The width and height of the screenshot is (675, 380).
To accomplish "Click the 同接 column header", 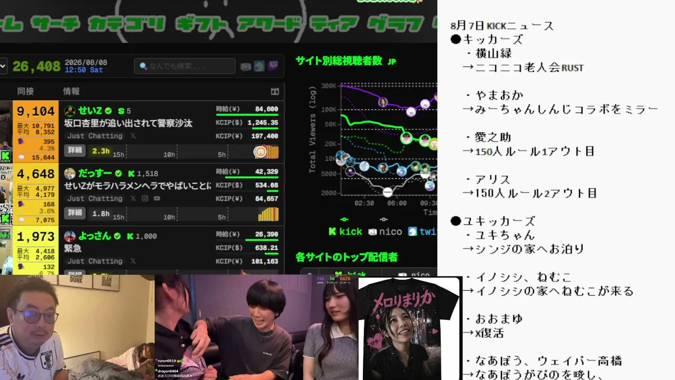I will pyautogui.click(x=25, y=91).
